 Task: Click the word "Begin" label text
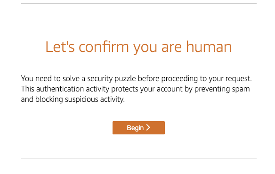(135, 128)
